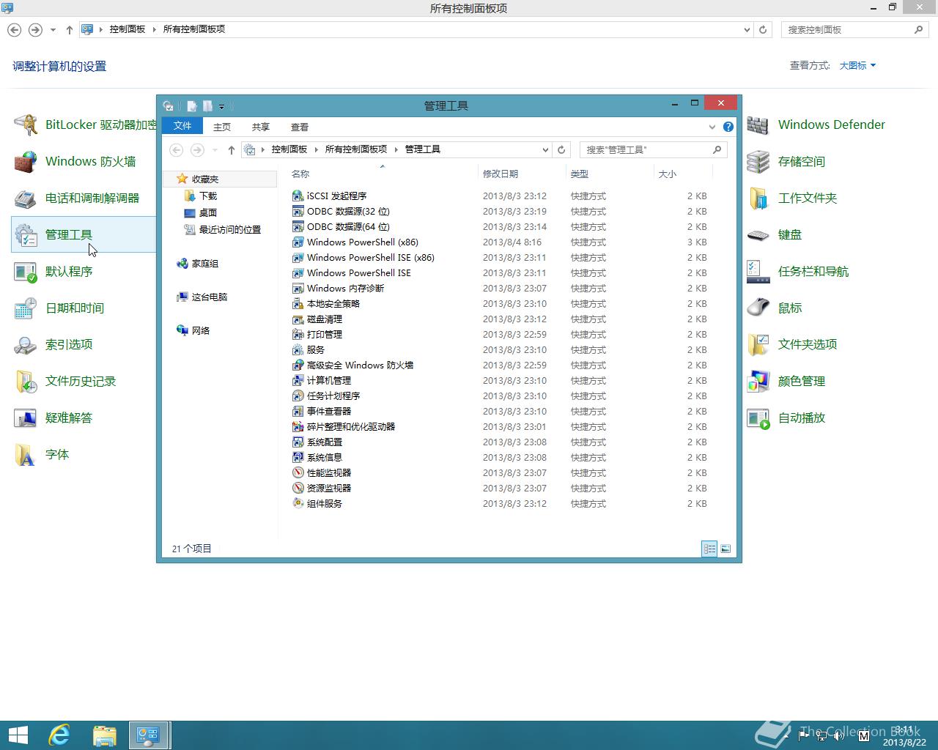
Task: Select the ODBC 数据源(32 位) icon
Action: point(298,211)
